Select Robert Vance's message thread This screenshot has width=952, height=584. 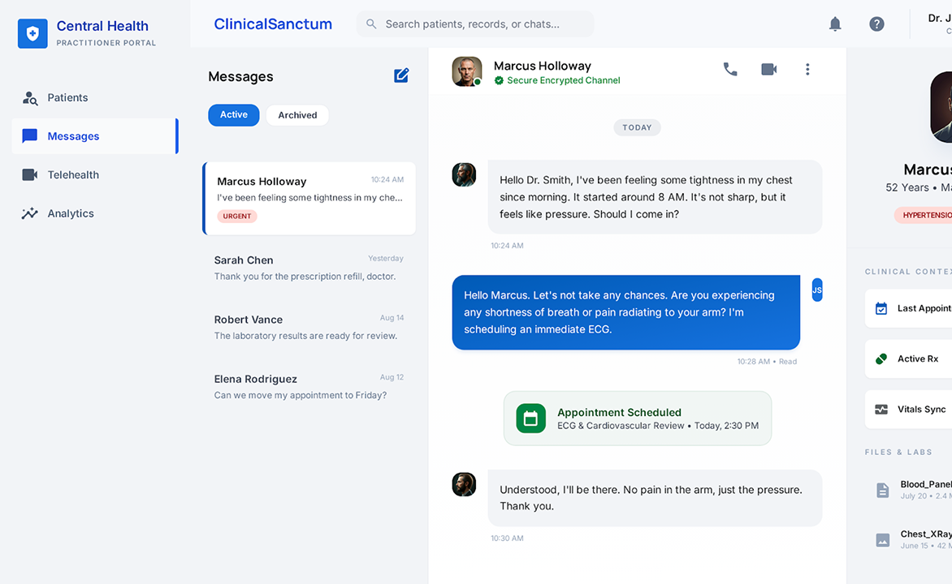pos(309,327)
